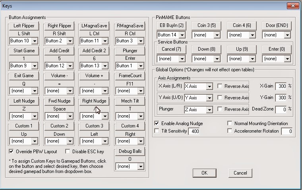Click the Exit Game key button

coord(24,76)
